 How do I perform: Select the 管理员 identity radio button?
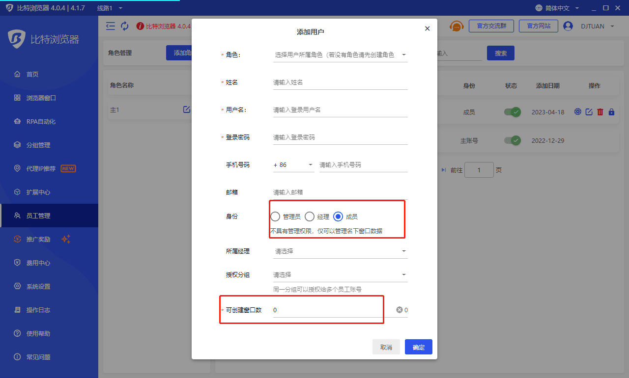click(275, 216)
